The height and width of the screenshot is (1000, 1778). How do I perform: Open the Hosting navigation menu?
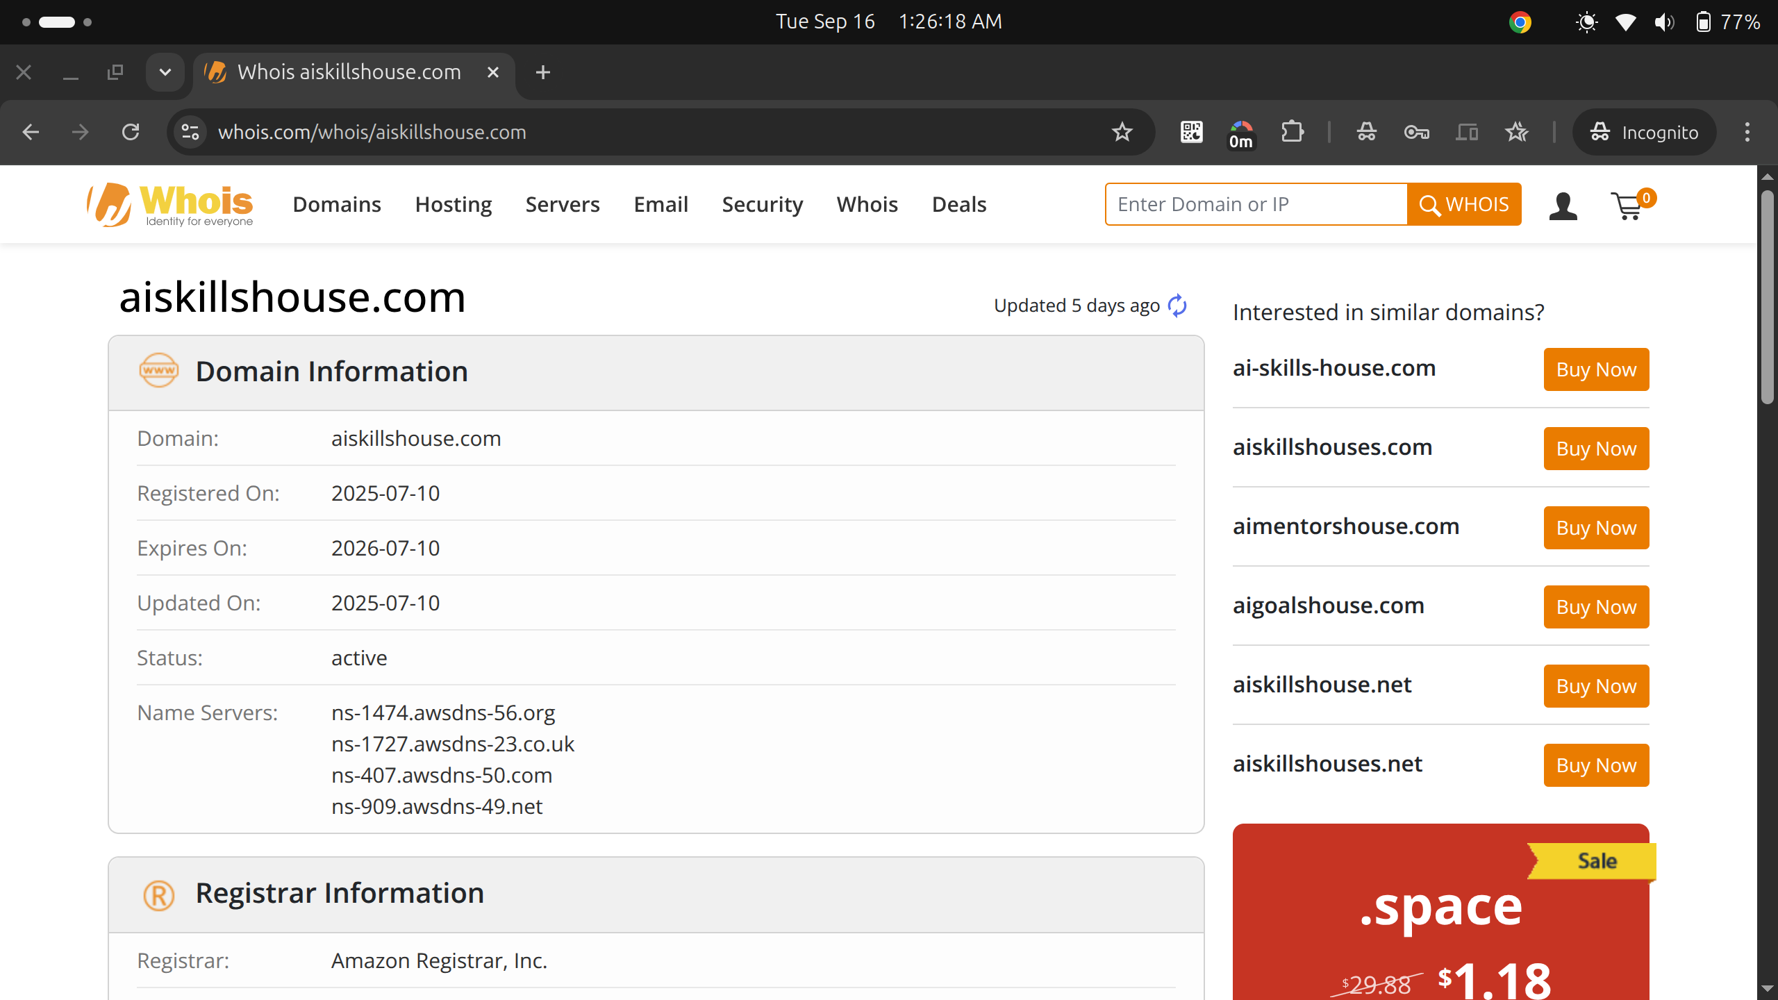453,204
